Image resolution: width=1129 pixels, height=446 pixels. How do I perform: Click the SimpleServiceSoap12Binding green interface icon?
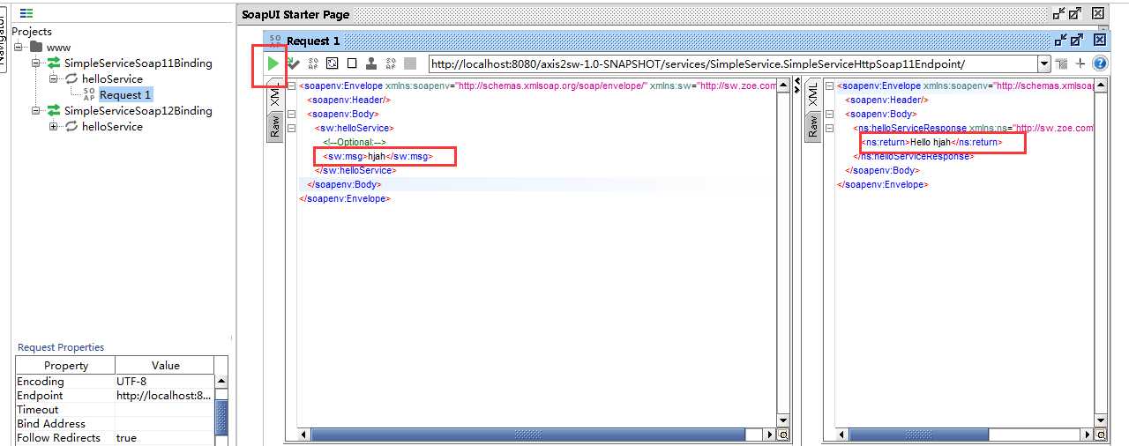pyautogui.click(x=54, y=110)
